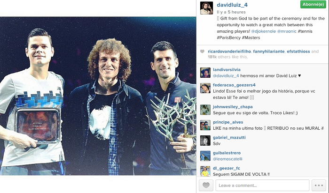Click the heart like button beside comment box

pos(206,185)
